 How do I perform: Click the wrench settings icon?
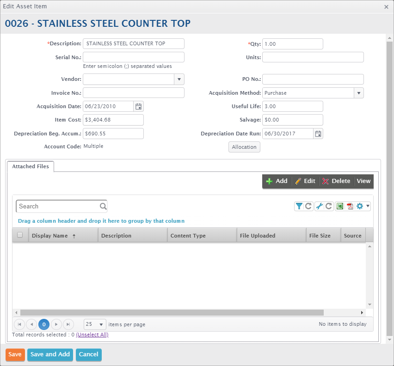(x=319, y=206)
